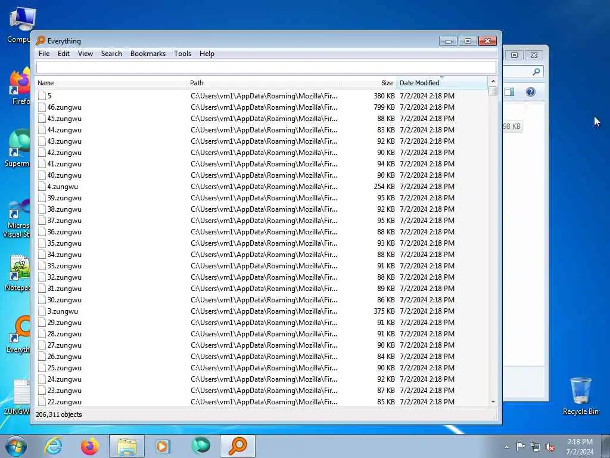
Task: Launch Firefox from the taskbar
Action: pyautogui.click(x=90, y=446)
